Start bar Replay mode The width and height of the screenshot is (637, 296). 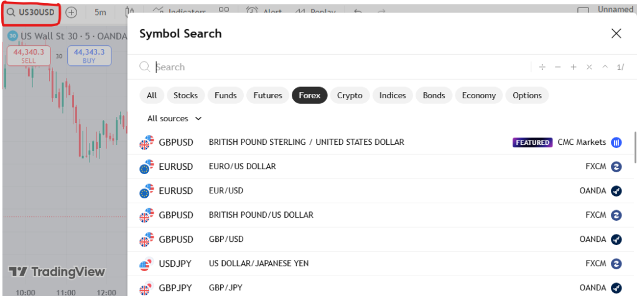[x=315, y=12]
